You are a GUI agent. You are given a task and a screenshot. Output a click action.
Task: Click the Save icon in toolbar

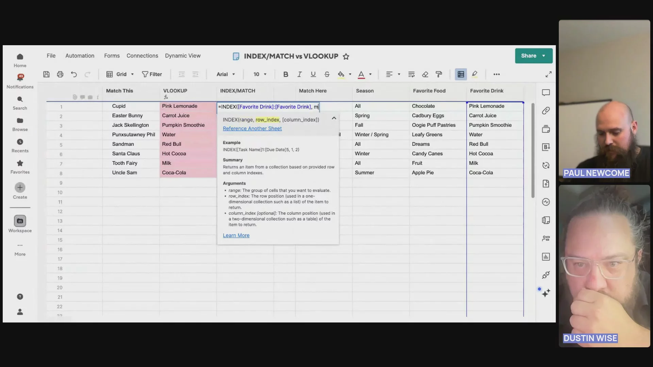47,74
